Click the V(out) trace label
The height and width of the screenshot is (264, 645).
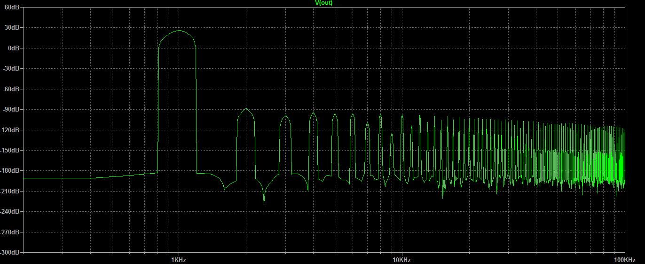(x=323, y=3)
